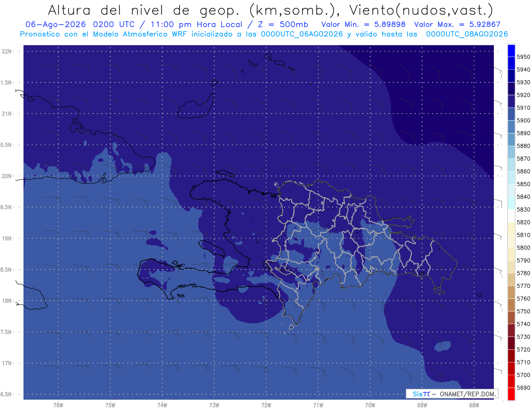
Task: Click the 22N latitude axis label
Action: click(x=8, y=51)
